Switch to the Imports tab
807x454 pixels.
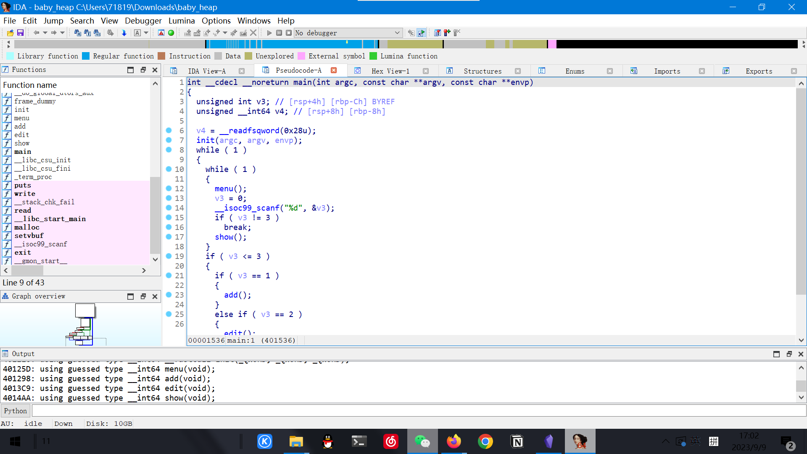point(667,71)
